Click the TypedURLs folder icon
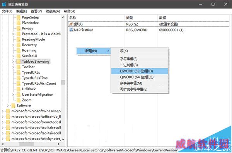Image resolution: width=232 pixels, height=153 pixels. 18,72
